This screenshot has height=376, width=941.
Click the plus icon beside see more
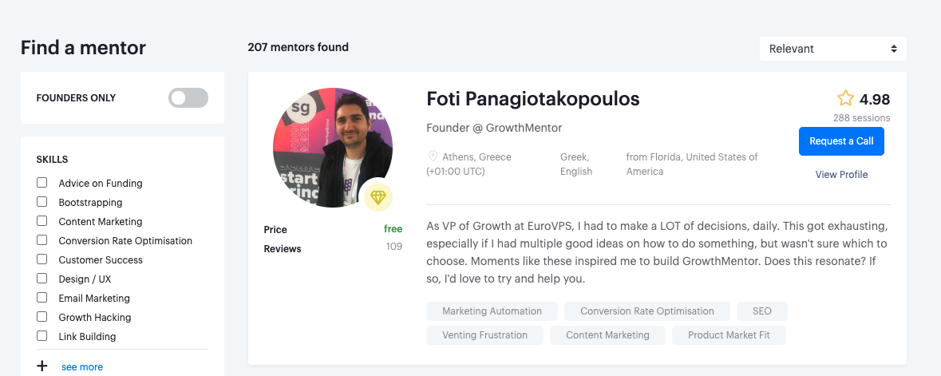coord(42,366)
